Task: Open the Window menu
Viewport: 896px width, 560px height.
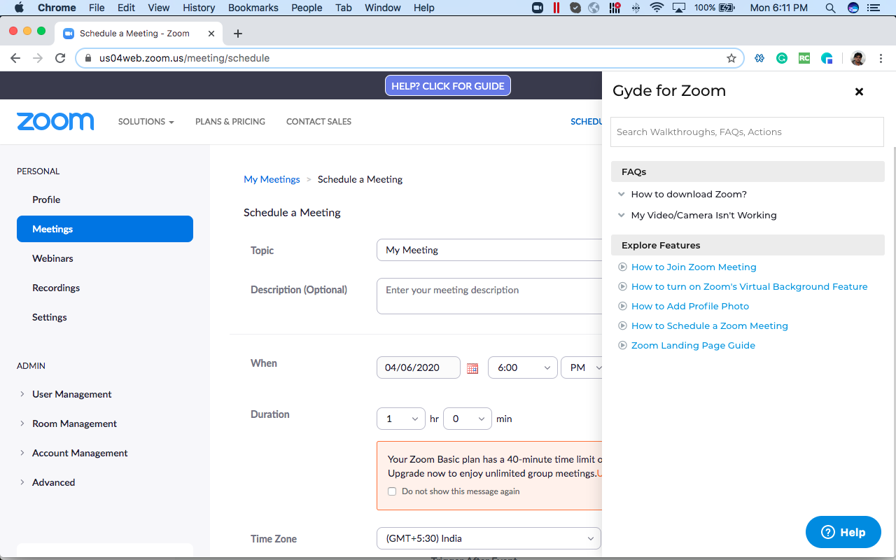Action: point(383,8)
